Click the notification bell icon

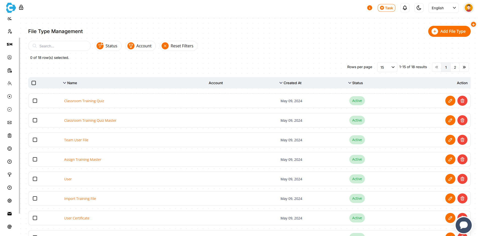pyautogui.click(x=405, y=8)
